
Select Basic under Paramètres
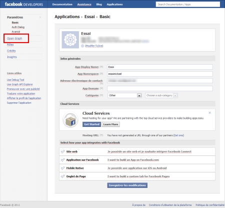tap(15, 23)
